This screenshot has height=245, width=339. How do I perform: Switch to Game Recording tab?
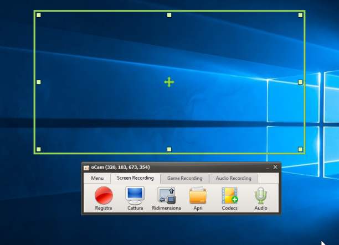[x=185, y=178]
